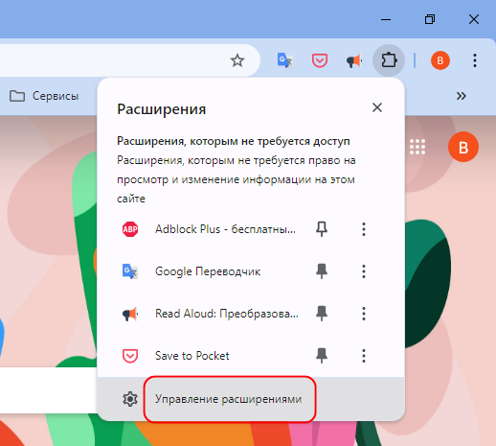Click the Extensions puzzle piece button

click(389, 60)
